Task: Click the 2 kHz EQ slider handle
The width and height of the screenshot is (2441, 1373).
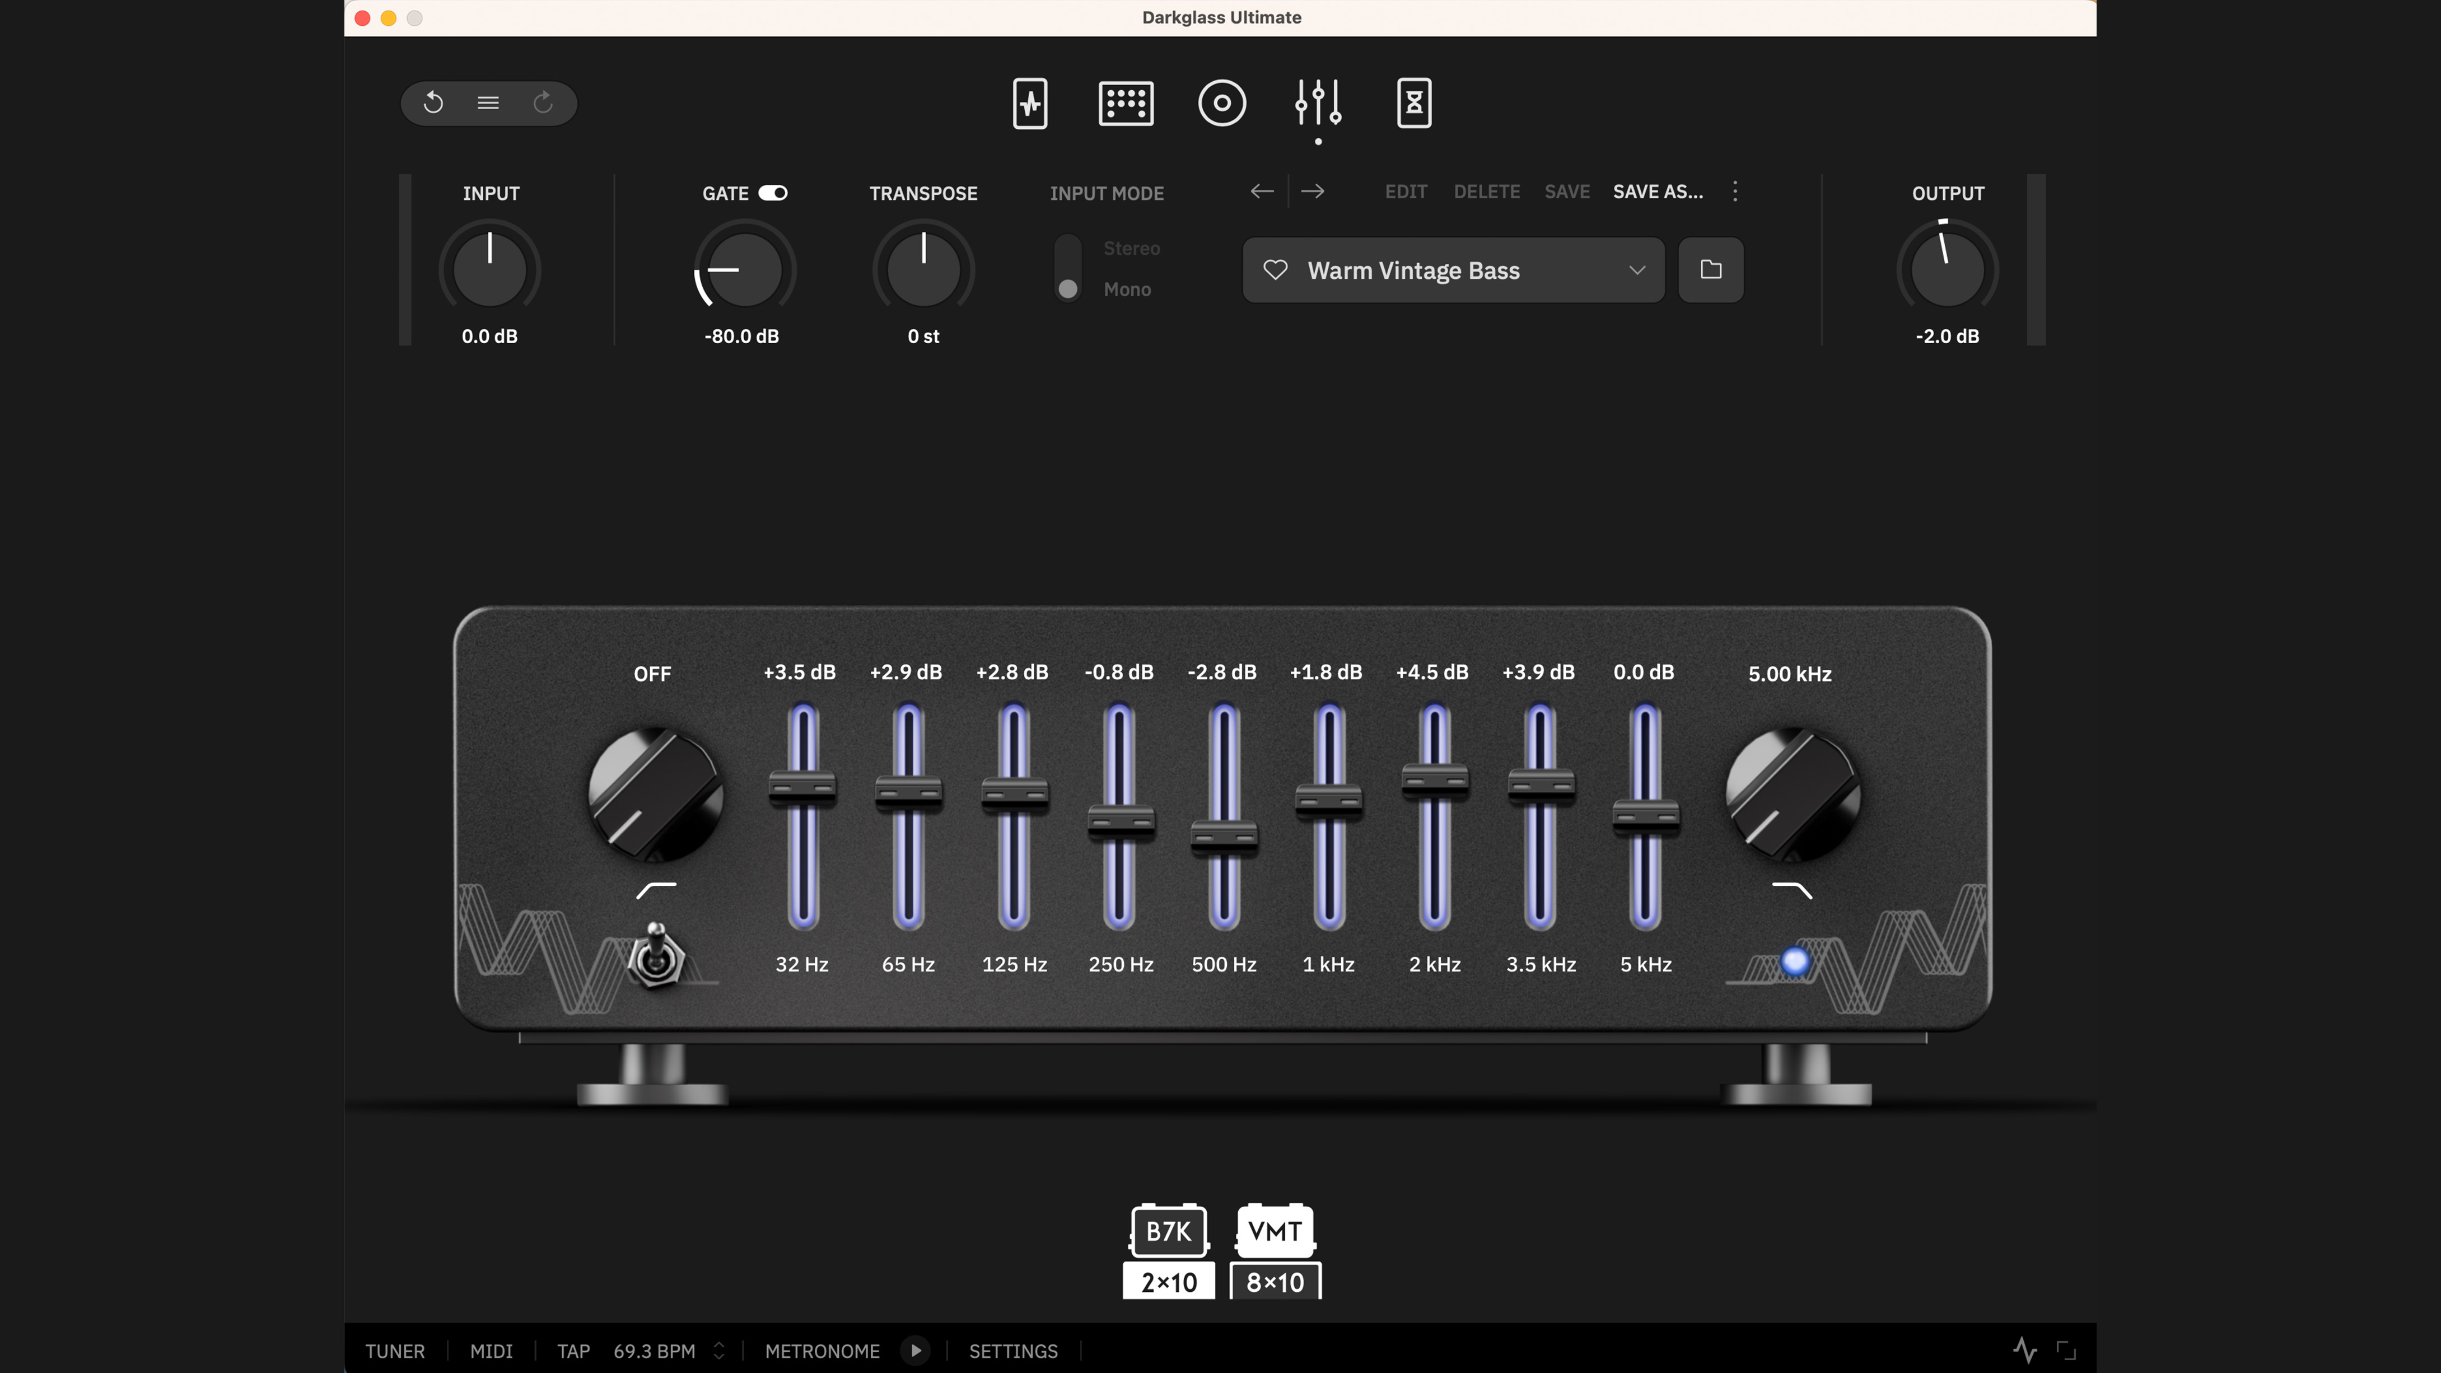Action: pos(1436,779)
